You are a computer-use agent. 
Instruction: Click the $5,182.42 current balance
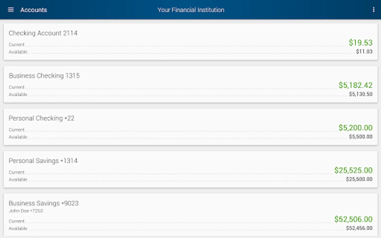(x=355, y=85)
